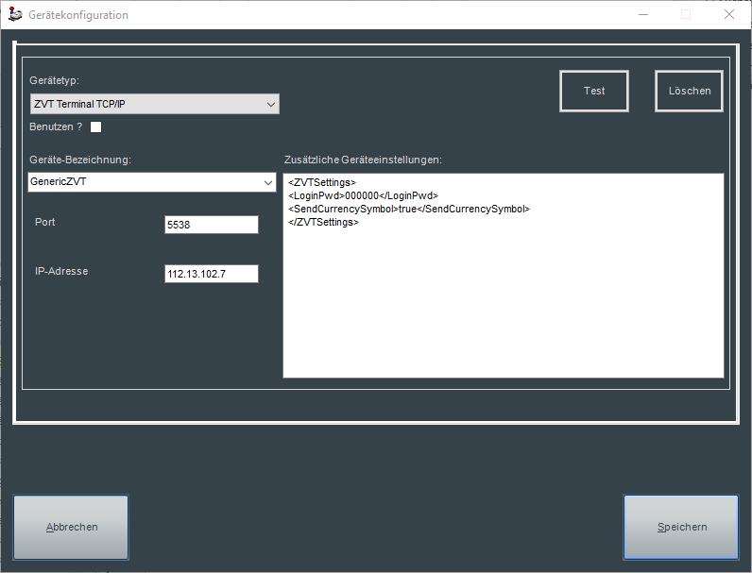
Task: Click the closing /ZVTSettings tag line
Action: (324, 222)
